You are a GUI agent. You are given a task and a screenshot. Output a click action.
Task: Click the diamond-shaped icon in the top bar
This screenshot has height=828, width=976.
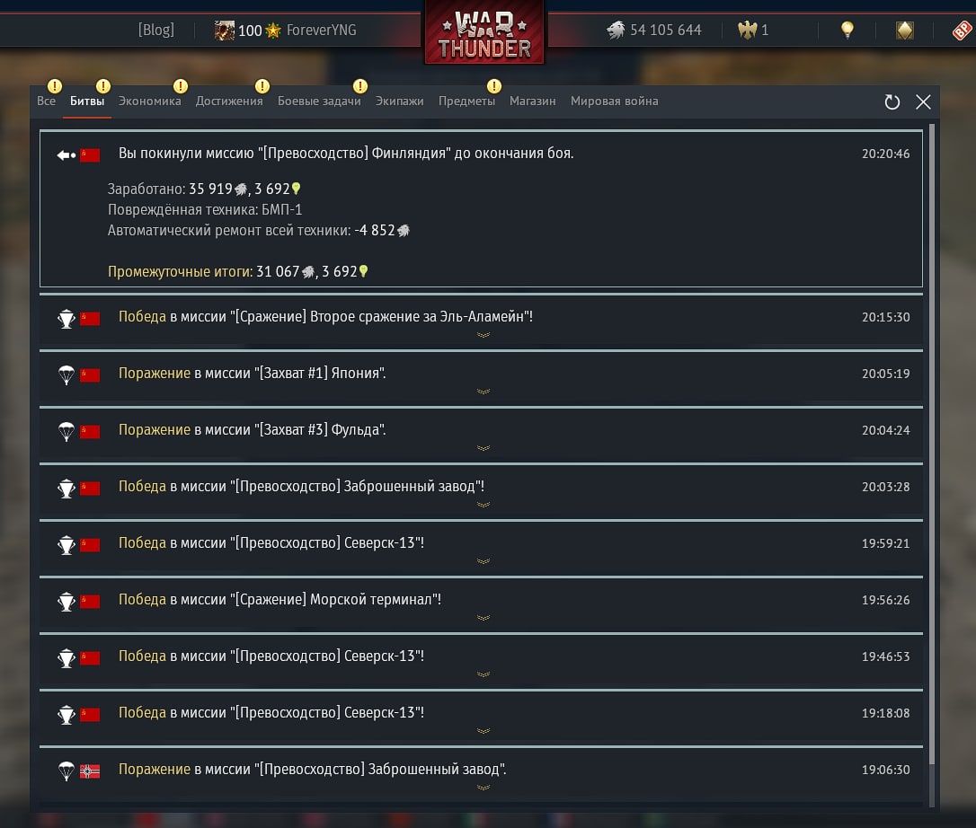[904, 30]
